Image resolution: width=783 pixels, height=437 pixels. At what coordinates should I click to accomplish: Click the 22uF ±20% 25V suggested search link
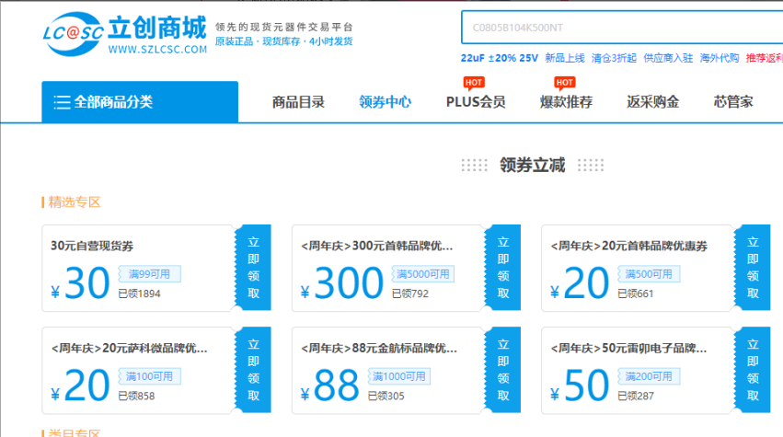pos(499,57)
